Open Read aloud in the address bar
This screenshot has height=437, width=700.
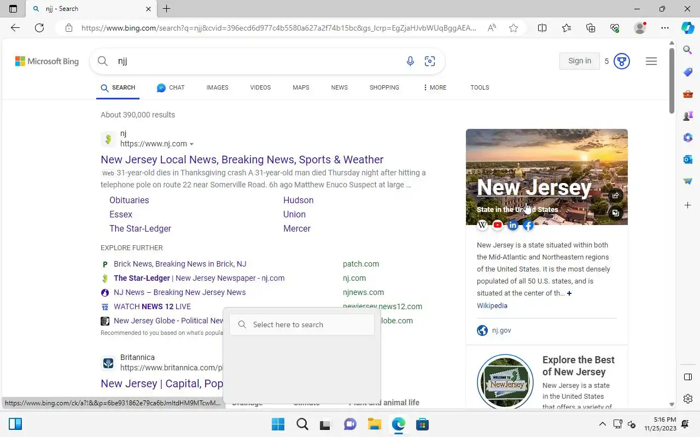coord(492,28)
